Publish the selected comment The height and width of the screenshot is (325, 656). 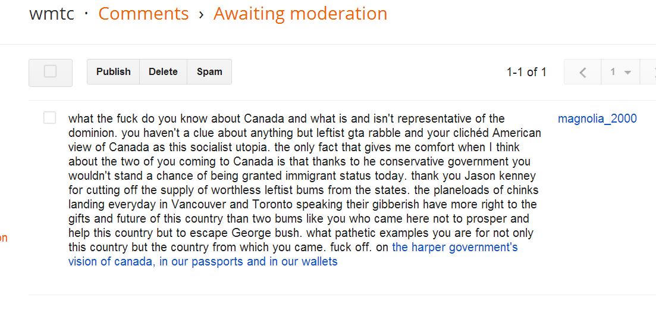[x=113, y=71]
